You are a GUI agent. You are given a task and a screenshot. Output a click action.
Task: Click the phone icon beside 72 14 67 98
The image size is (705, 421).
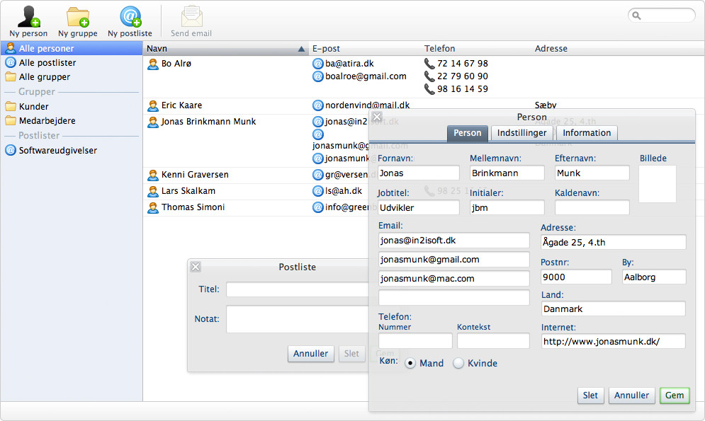(x=429, y=64)
